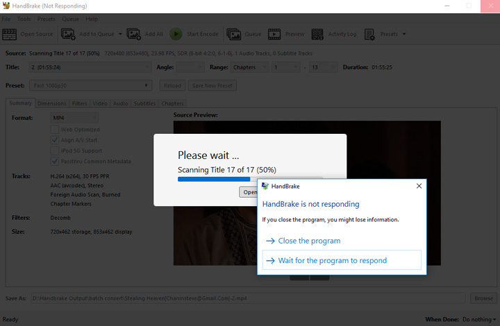Screen dimensions: 500x326
Task: Click the Open Source film icon
Action: point(9,34)
